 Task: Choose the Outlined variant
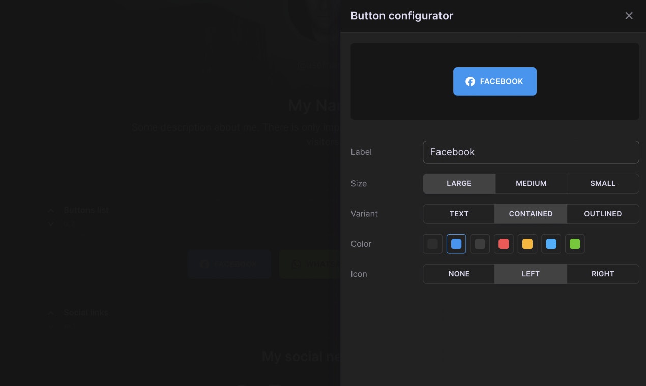[603, 214]
